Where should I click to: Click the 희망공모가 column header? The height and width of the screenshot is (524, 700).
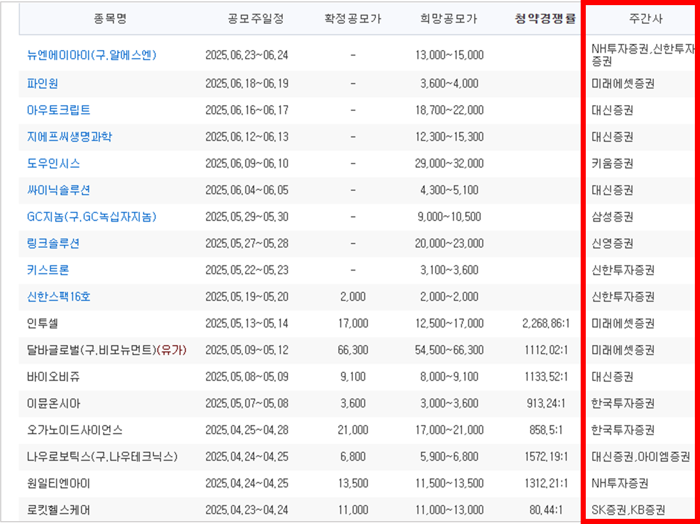point(449,19)
